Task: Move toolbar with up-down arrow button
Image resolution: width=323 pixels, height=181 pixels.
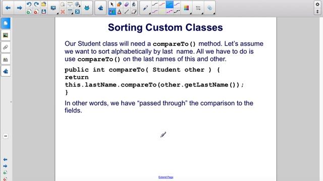Action: pyautogui.click(x=317, y=12)
